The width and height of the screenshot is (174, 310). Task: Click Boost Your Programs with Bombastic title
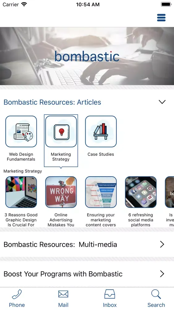tap(63, 274)
